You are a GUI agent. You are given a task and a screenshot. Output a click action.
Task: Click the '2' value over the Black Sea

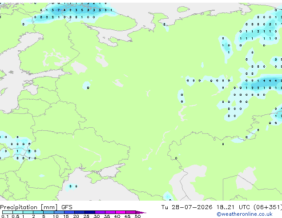tap(70, 186)
